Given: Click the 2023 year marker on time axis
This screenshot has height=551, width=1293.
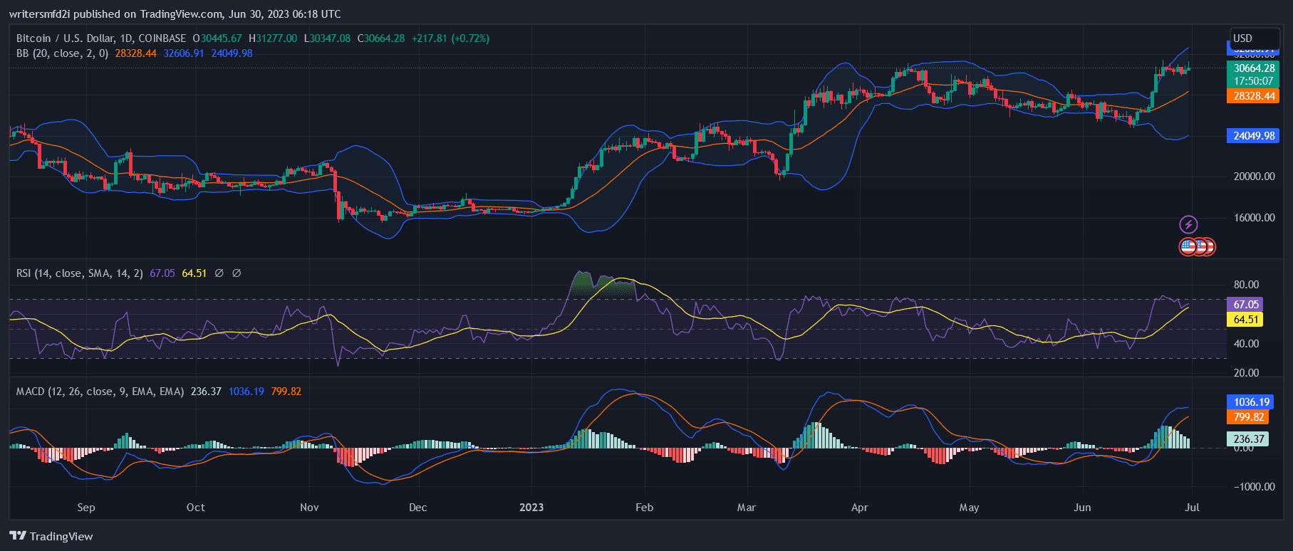Looking at the screenshot, I should (x=531, y=508).
